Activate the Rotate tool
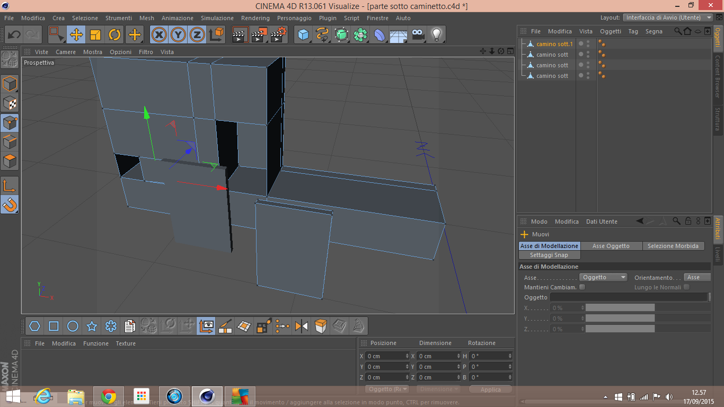The height and width of the screenshot is (407, 724). (115, 35)
